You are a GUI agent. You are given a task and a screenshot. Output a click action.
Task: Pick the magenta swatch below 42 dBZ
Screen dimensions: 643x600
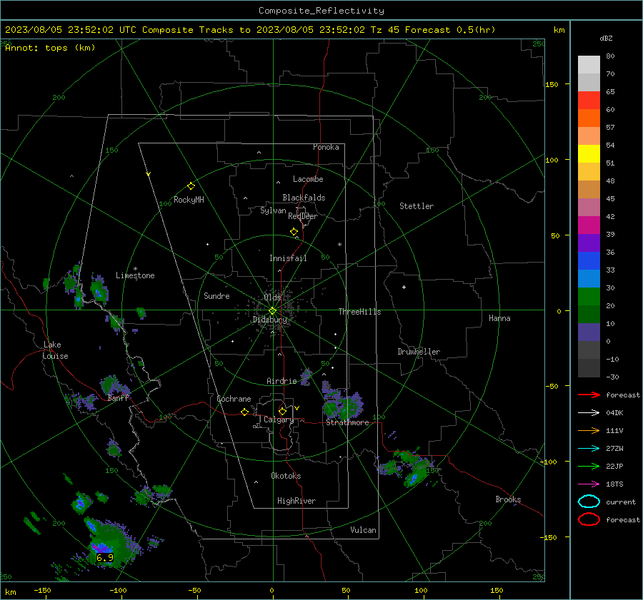[x=589, y=225]
